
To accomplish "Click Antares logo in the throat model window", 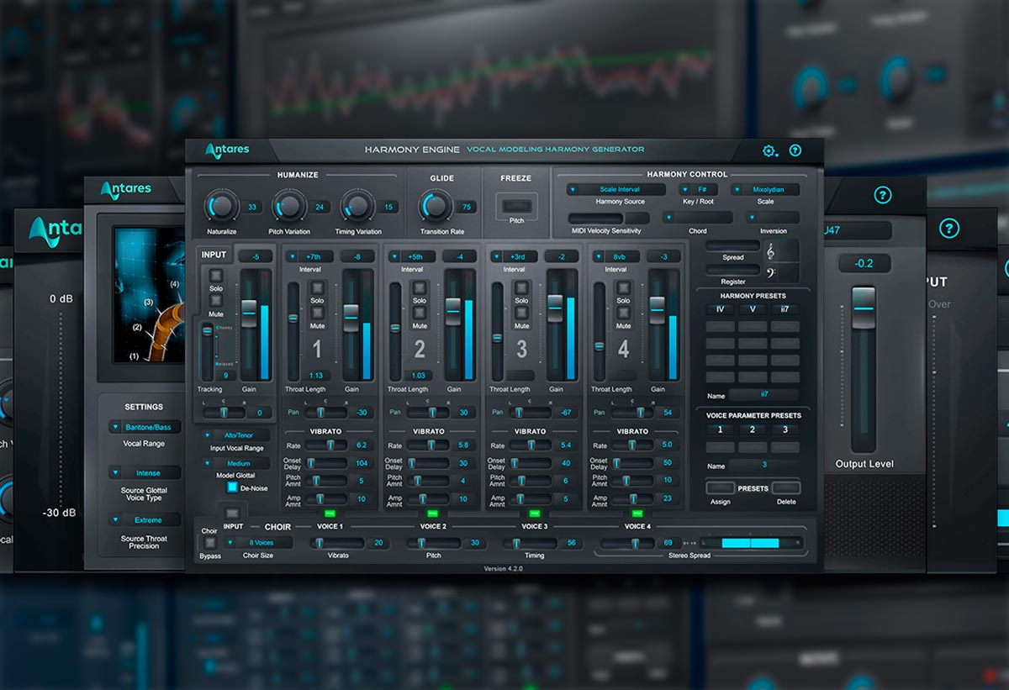I will [126, 190].
